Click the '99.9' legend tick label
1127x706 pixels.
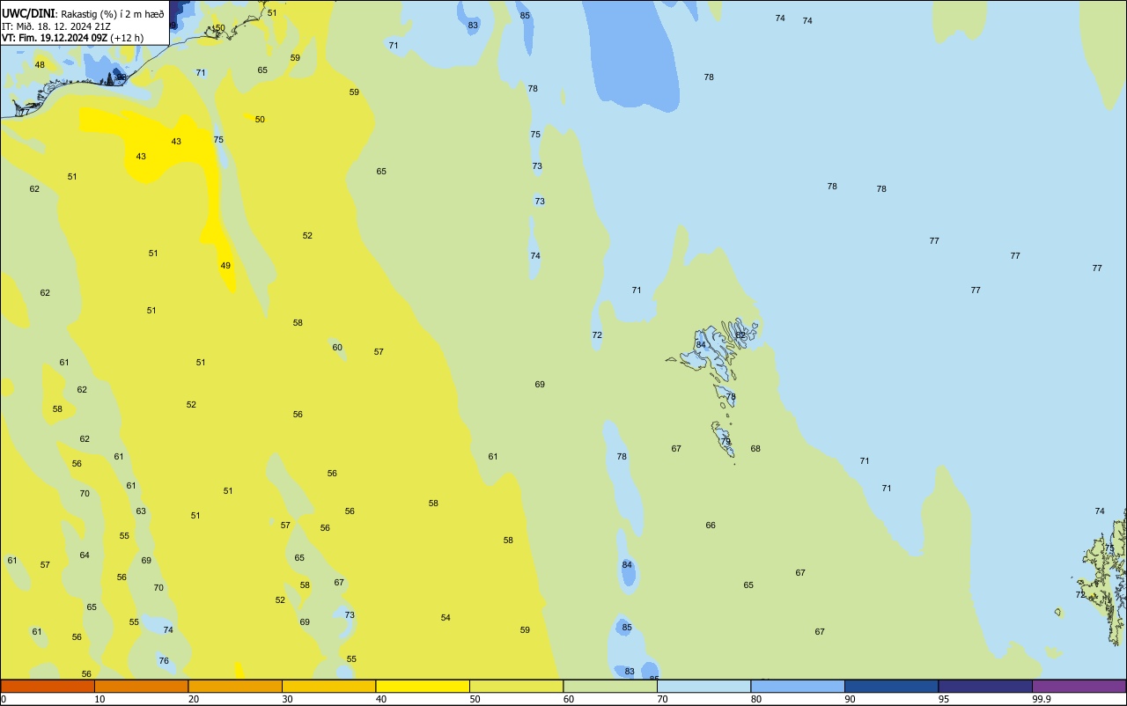[x=1042, y=699]
